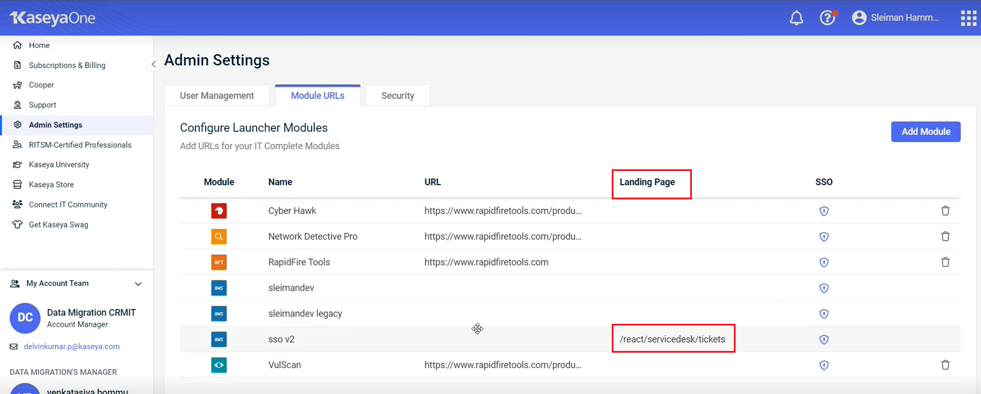Collapse the left sidebar with chevron
981x394 pixels.
153,64
